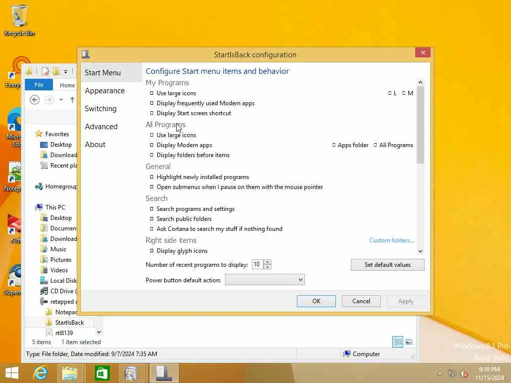Click the muted volume tray icon
The image size is (511, 383).
[x=464, y=374]
